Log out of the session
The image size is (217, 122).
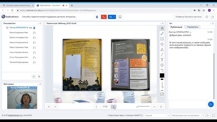click(x=213, y=17)
